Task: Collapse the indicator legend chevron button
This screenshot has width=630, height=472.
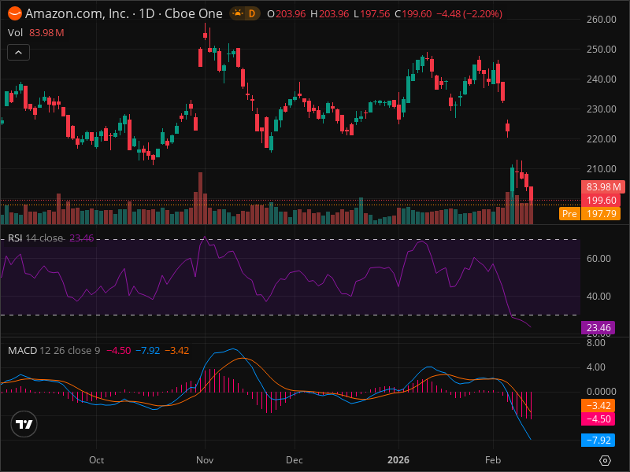Action: pos(18,52)
